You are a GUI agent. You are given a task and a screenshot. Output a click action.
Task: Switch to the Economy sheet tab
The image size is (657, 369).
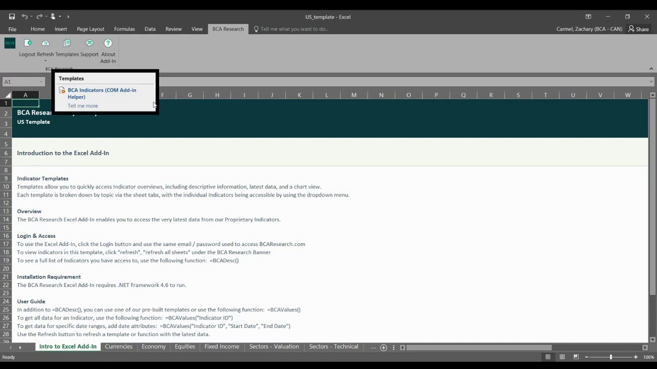coord(153,347)
